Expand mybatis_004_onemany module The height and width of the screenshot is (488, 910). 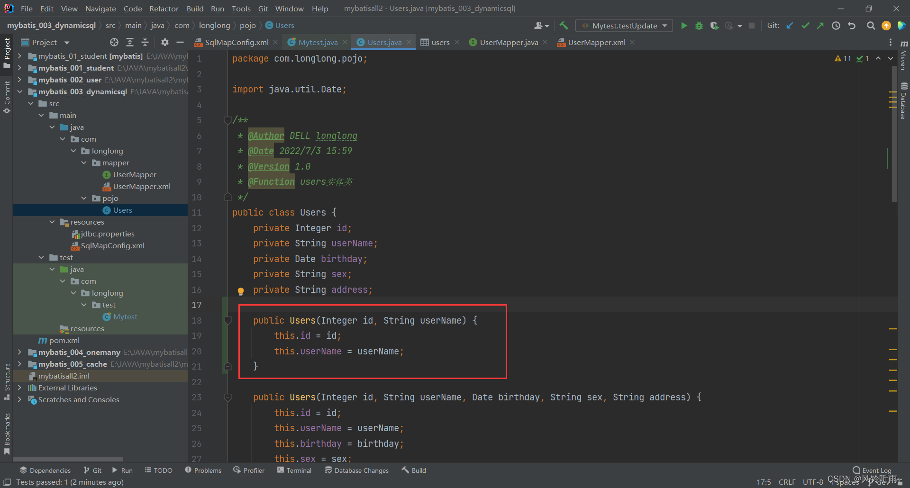pyautogui.click(x=19, y=352)
